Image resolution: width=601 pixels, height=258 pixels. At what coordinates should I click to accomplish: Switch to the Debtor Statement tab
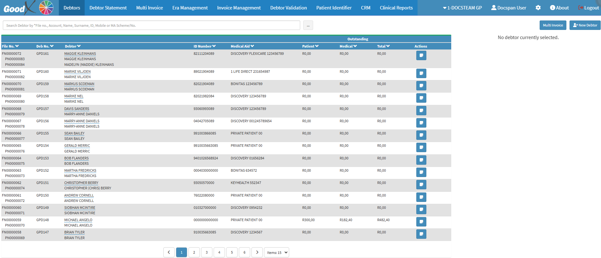tap(108, 8)
